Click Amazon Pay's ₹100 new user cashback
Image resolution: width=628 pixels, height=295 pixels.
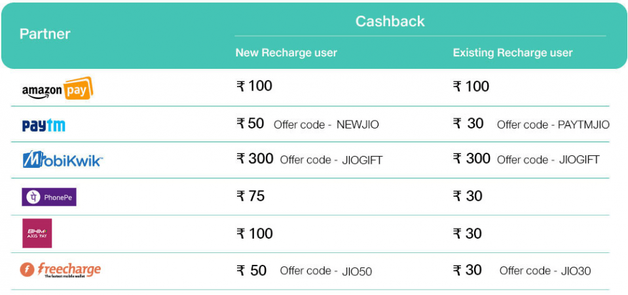coord(254,86)
